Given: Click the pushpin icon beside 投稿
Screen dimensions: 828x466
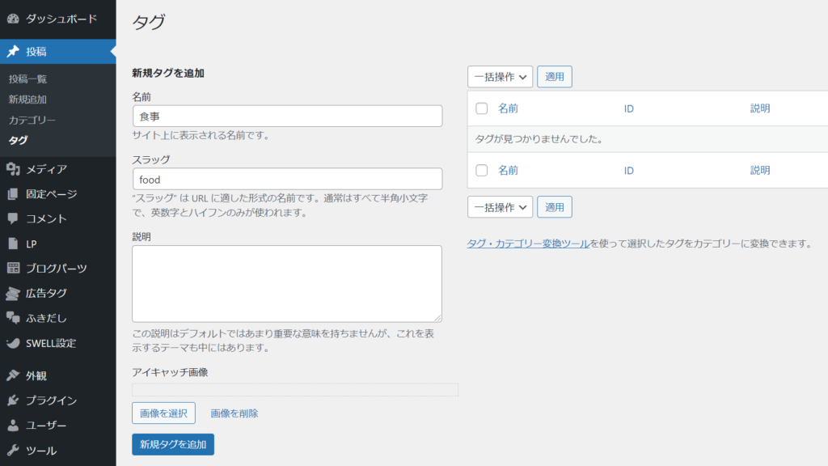Looking at the screenshot, I should tap(13, 51).
